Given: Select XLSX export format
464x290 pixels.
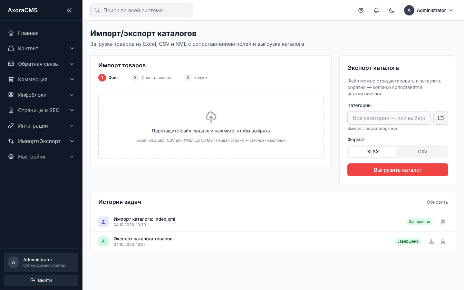Looking at the screenshot, I should (373, 152).
